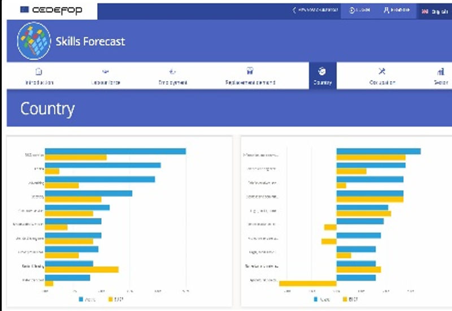Click the Skills Forecast title link

[x=90, y=41]
